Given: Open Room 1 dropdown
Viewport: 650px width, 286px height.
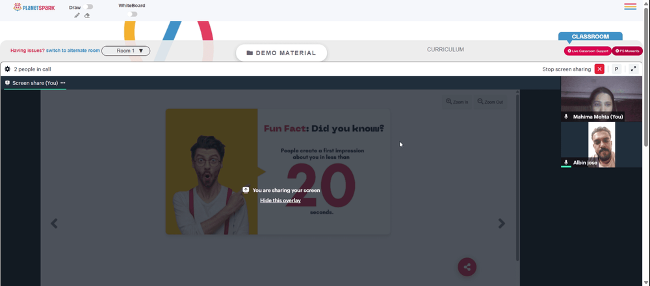Looking at the screenshot, I should coord(125,51).
